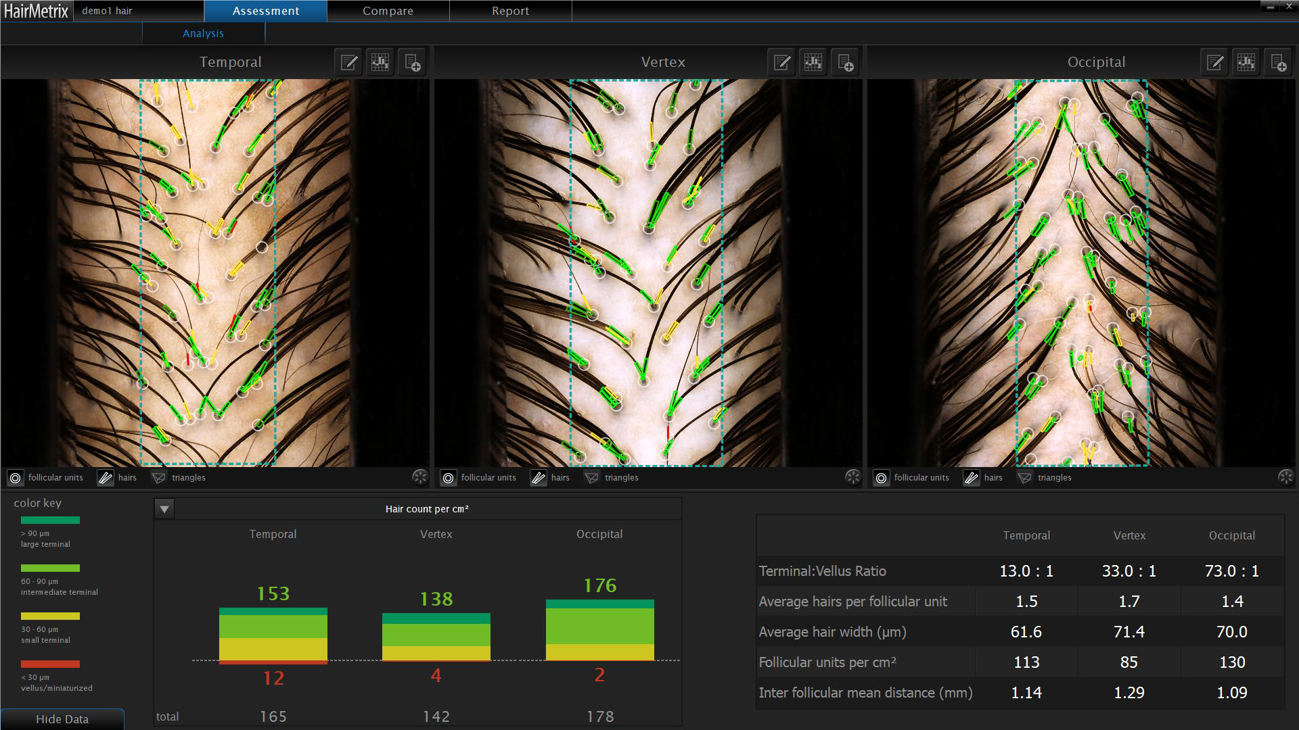Toggle hairs overlay in Vertex view
Screen dimensions: 1299x730
538,478
